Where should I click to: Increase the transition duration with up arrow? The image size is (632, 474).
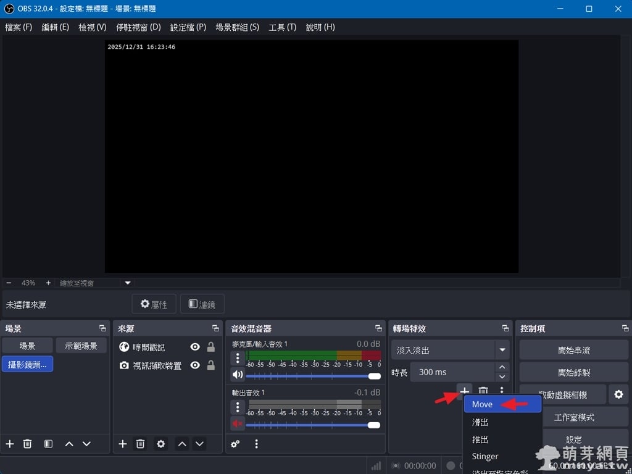click(502, 367)
